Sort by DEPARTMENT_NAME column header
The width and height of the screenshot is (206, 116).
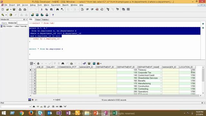[150, 67]
